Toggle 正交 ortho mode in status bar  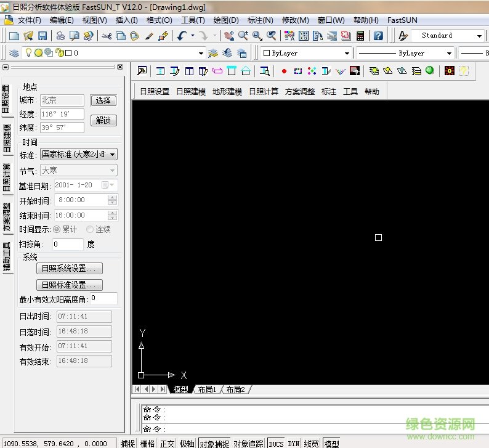[x=168, y=443]
